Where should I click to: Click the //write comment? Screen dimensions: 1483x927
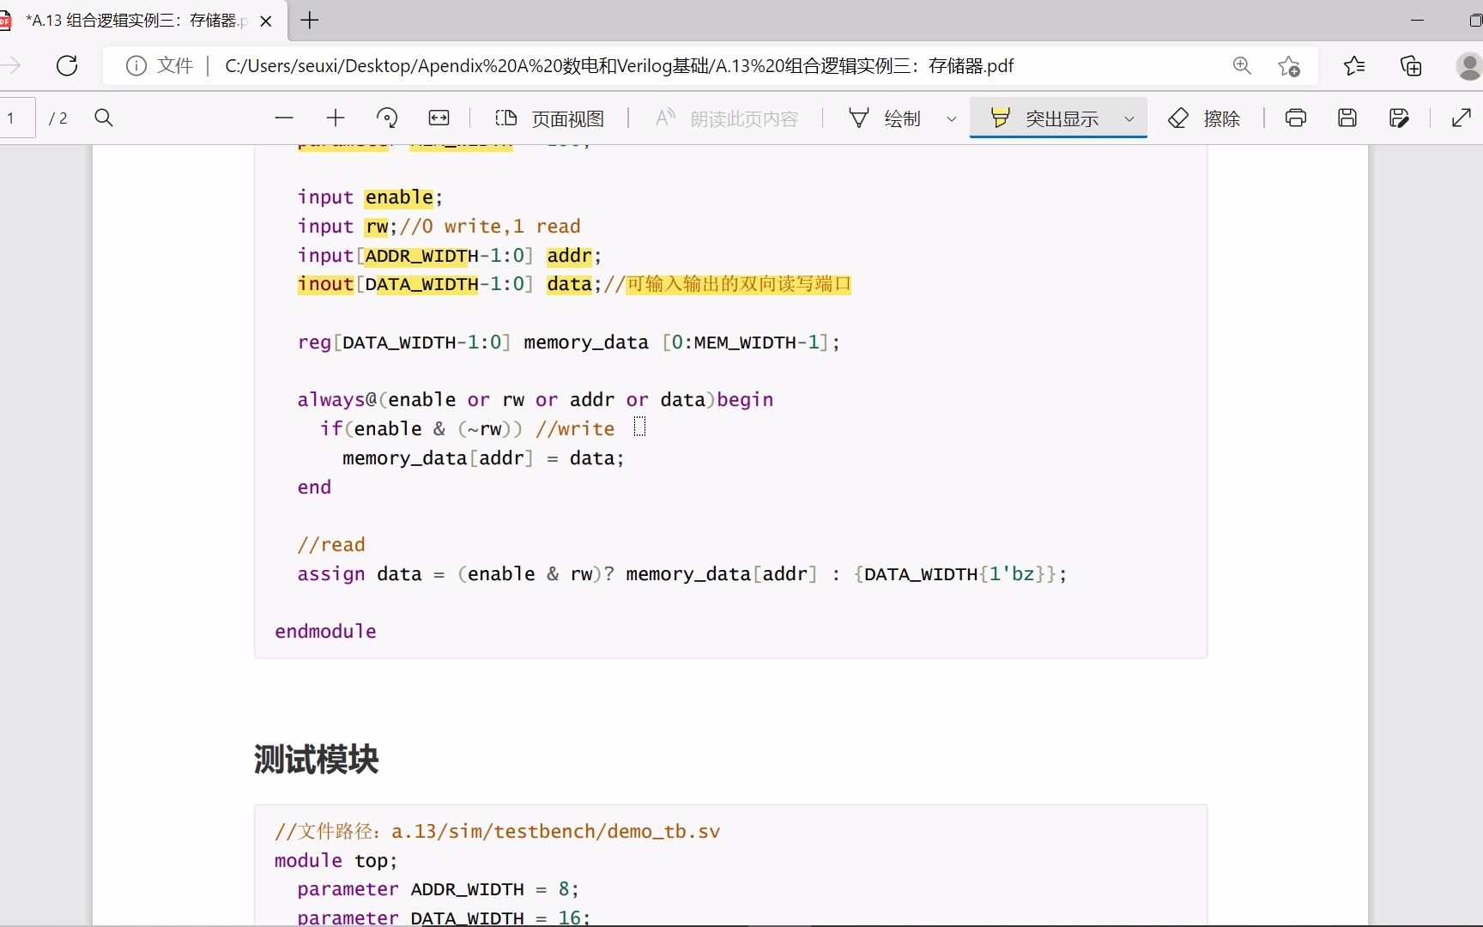point(575,429)
